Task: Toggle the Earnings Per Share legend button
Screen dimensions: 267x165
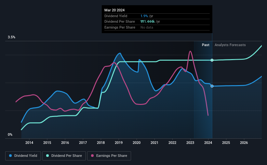Action: 109,156
